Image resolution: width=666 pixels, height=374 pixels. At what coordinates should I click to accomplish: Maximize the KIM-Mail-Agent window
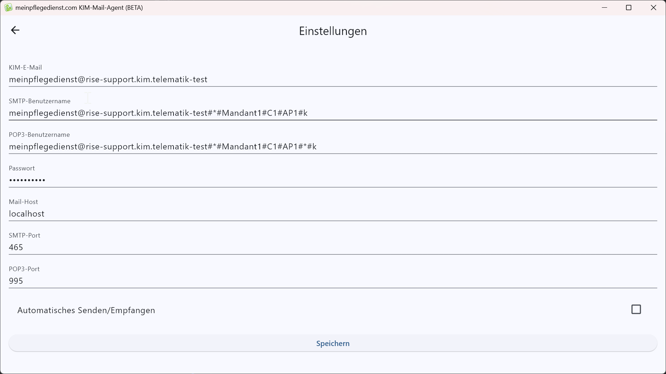tap(628, 8)
